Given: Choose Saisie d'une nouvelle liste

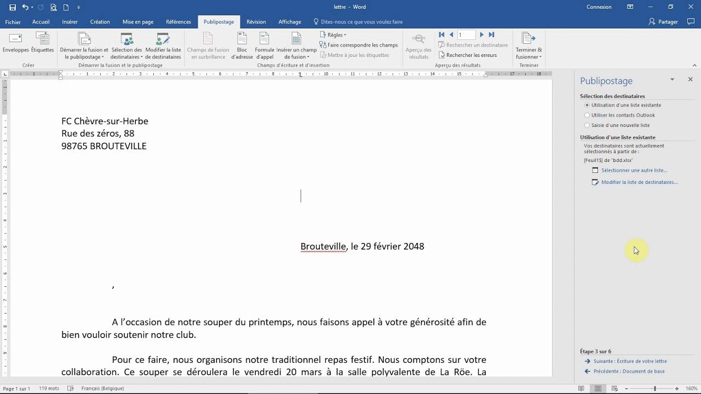Looking at the screenshot, I should pyautogui.click(x=587, y=125).
